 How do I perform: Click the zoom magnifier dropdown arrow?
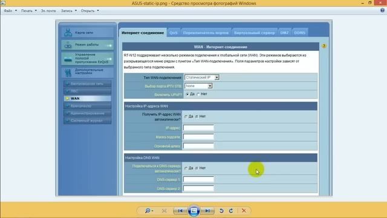tap(152, 211)
